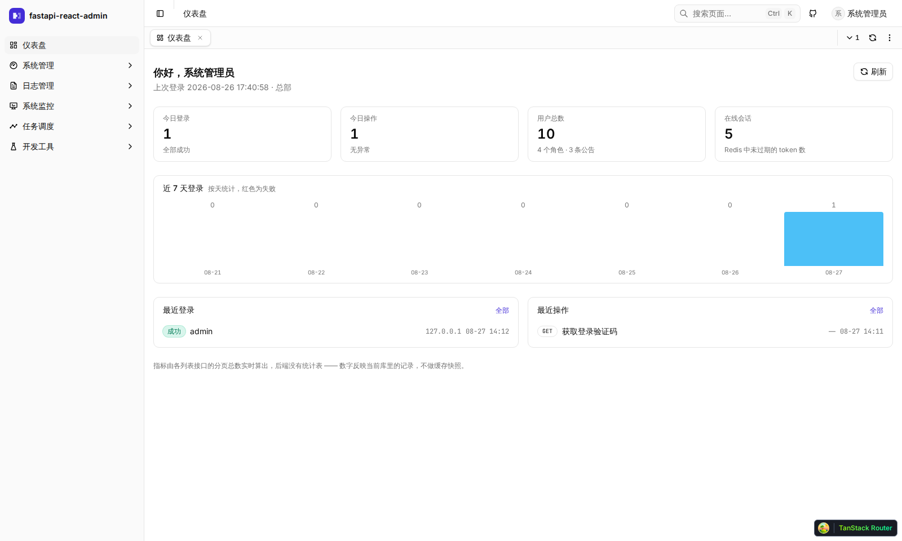
Task: Click the 08-27 blue login bar
Action: (834, 239)
